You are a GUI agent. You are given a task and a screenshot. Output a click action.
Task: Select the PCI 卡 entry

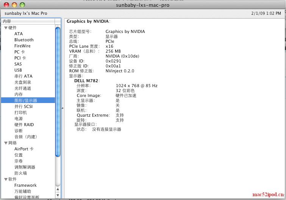pyautogui.click(x=20, y=58)
